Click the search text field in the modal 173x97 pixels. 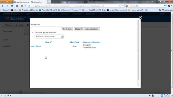point(46,28)
